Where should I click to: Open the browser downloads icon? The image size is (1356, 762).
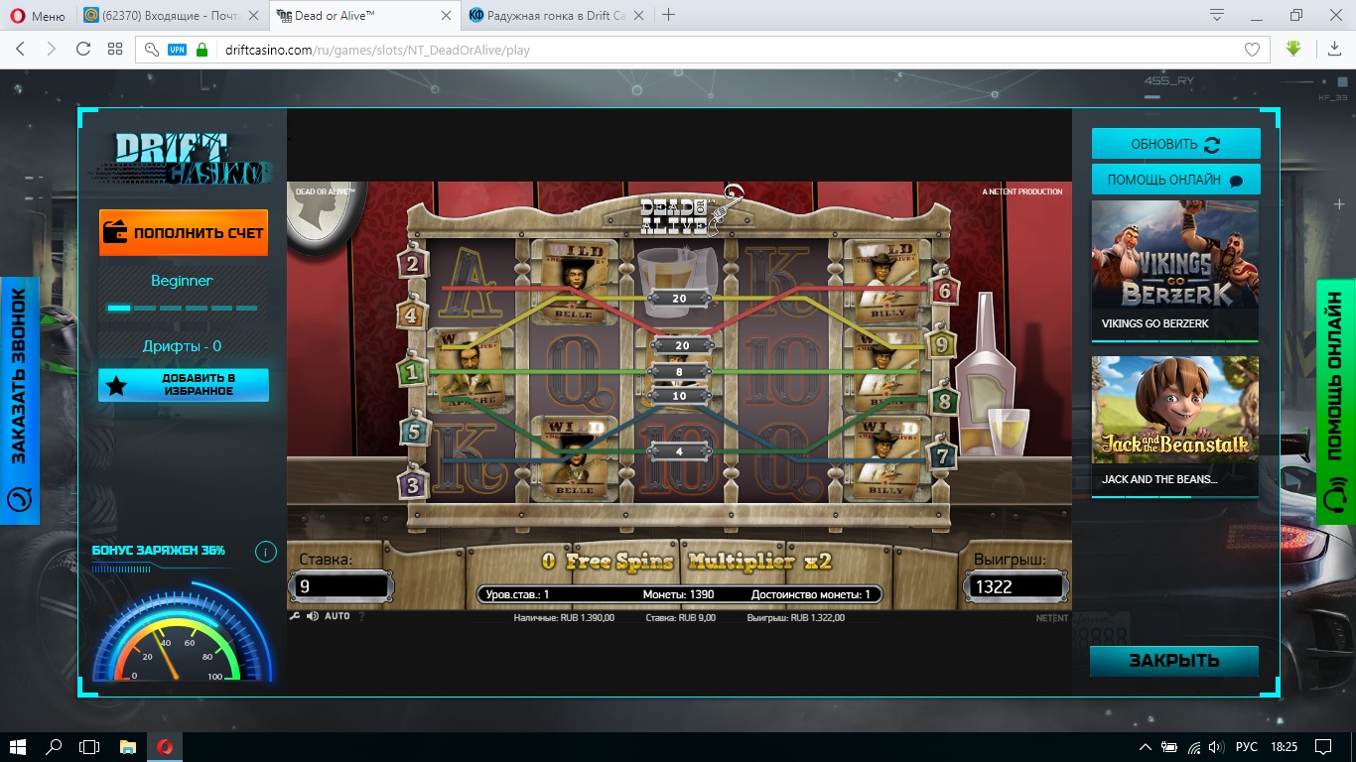pos(1334,49)
